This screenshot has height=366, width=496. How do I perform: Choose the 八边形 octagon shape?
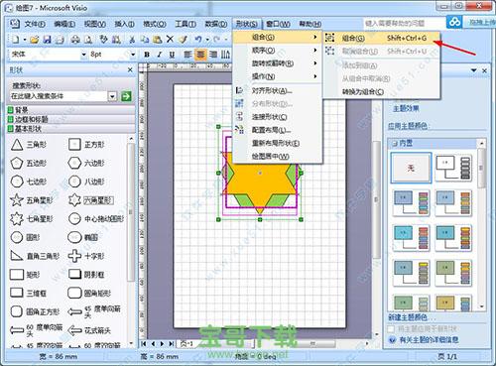(86, 182)
